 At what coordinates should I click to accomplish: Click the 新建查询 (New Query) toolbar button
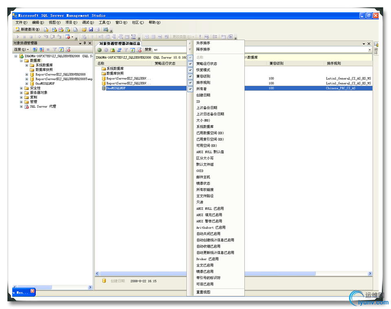click(27, 29)
